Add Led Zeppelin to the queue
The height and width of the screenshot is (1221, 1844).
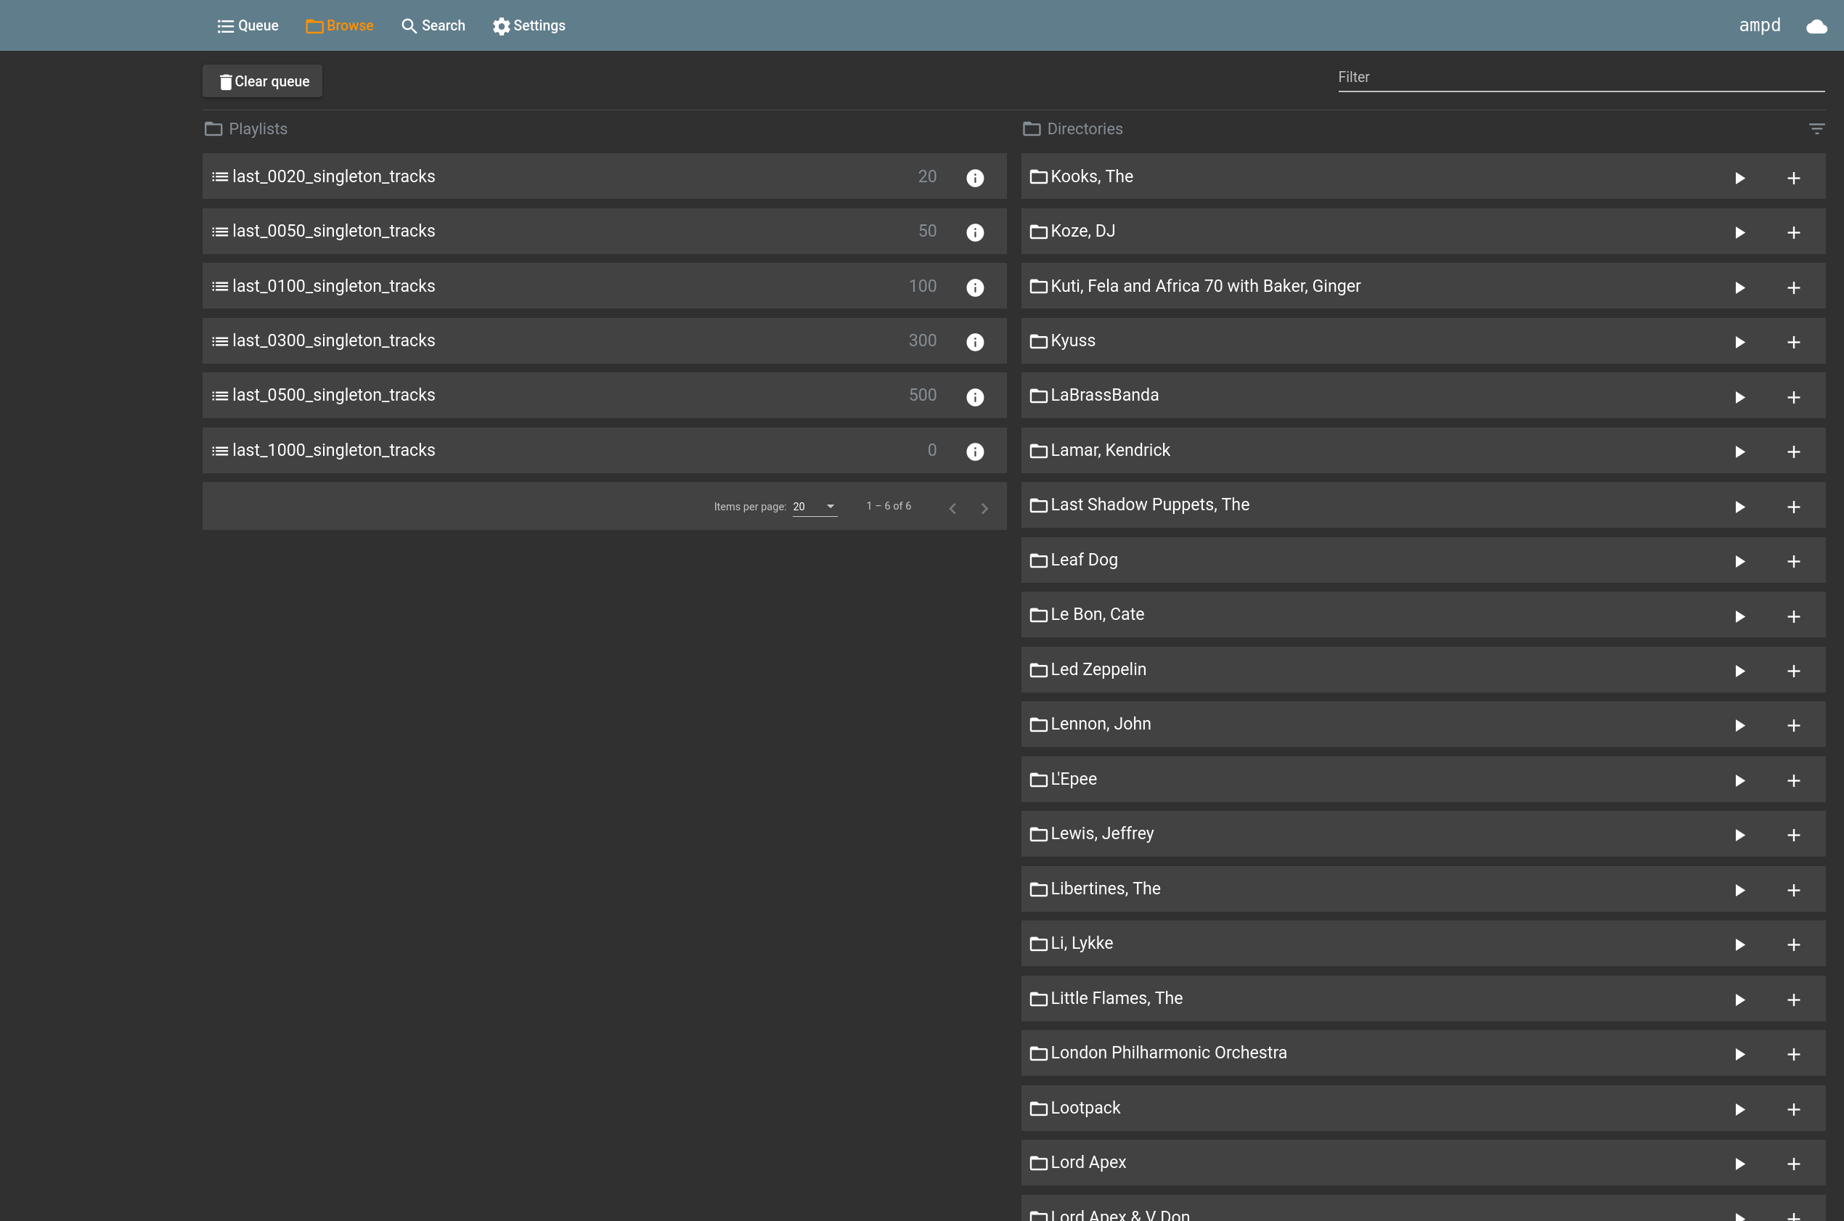click(1793, 671)
